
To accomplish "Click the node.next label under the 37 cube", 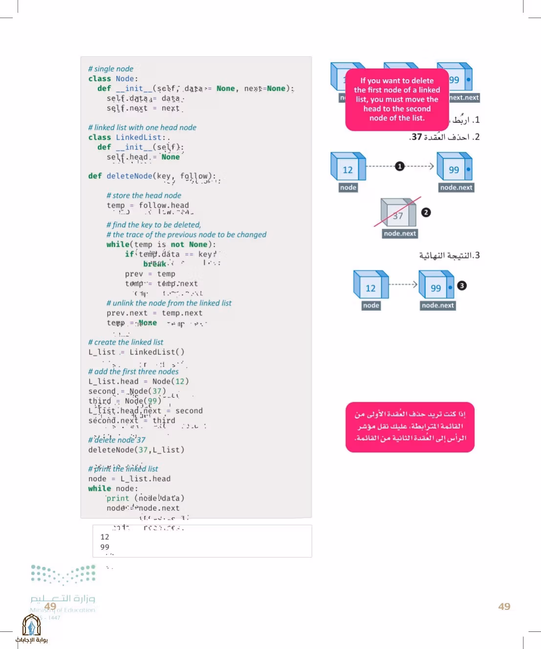I will (x=400, y=234).
